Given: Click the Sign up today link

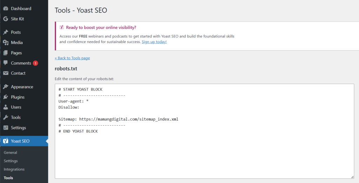Looking at the screenshot, I should tap(154, 42).
